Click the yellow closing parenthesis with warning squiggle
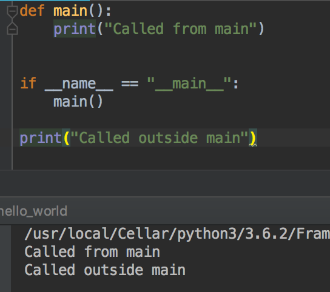 click(253, 138)
